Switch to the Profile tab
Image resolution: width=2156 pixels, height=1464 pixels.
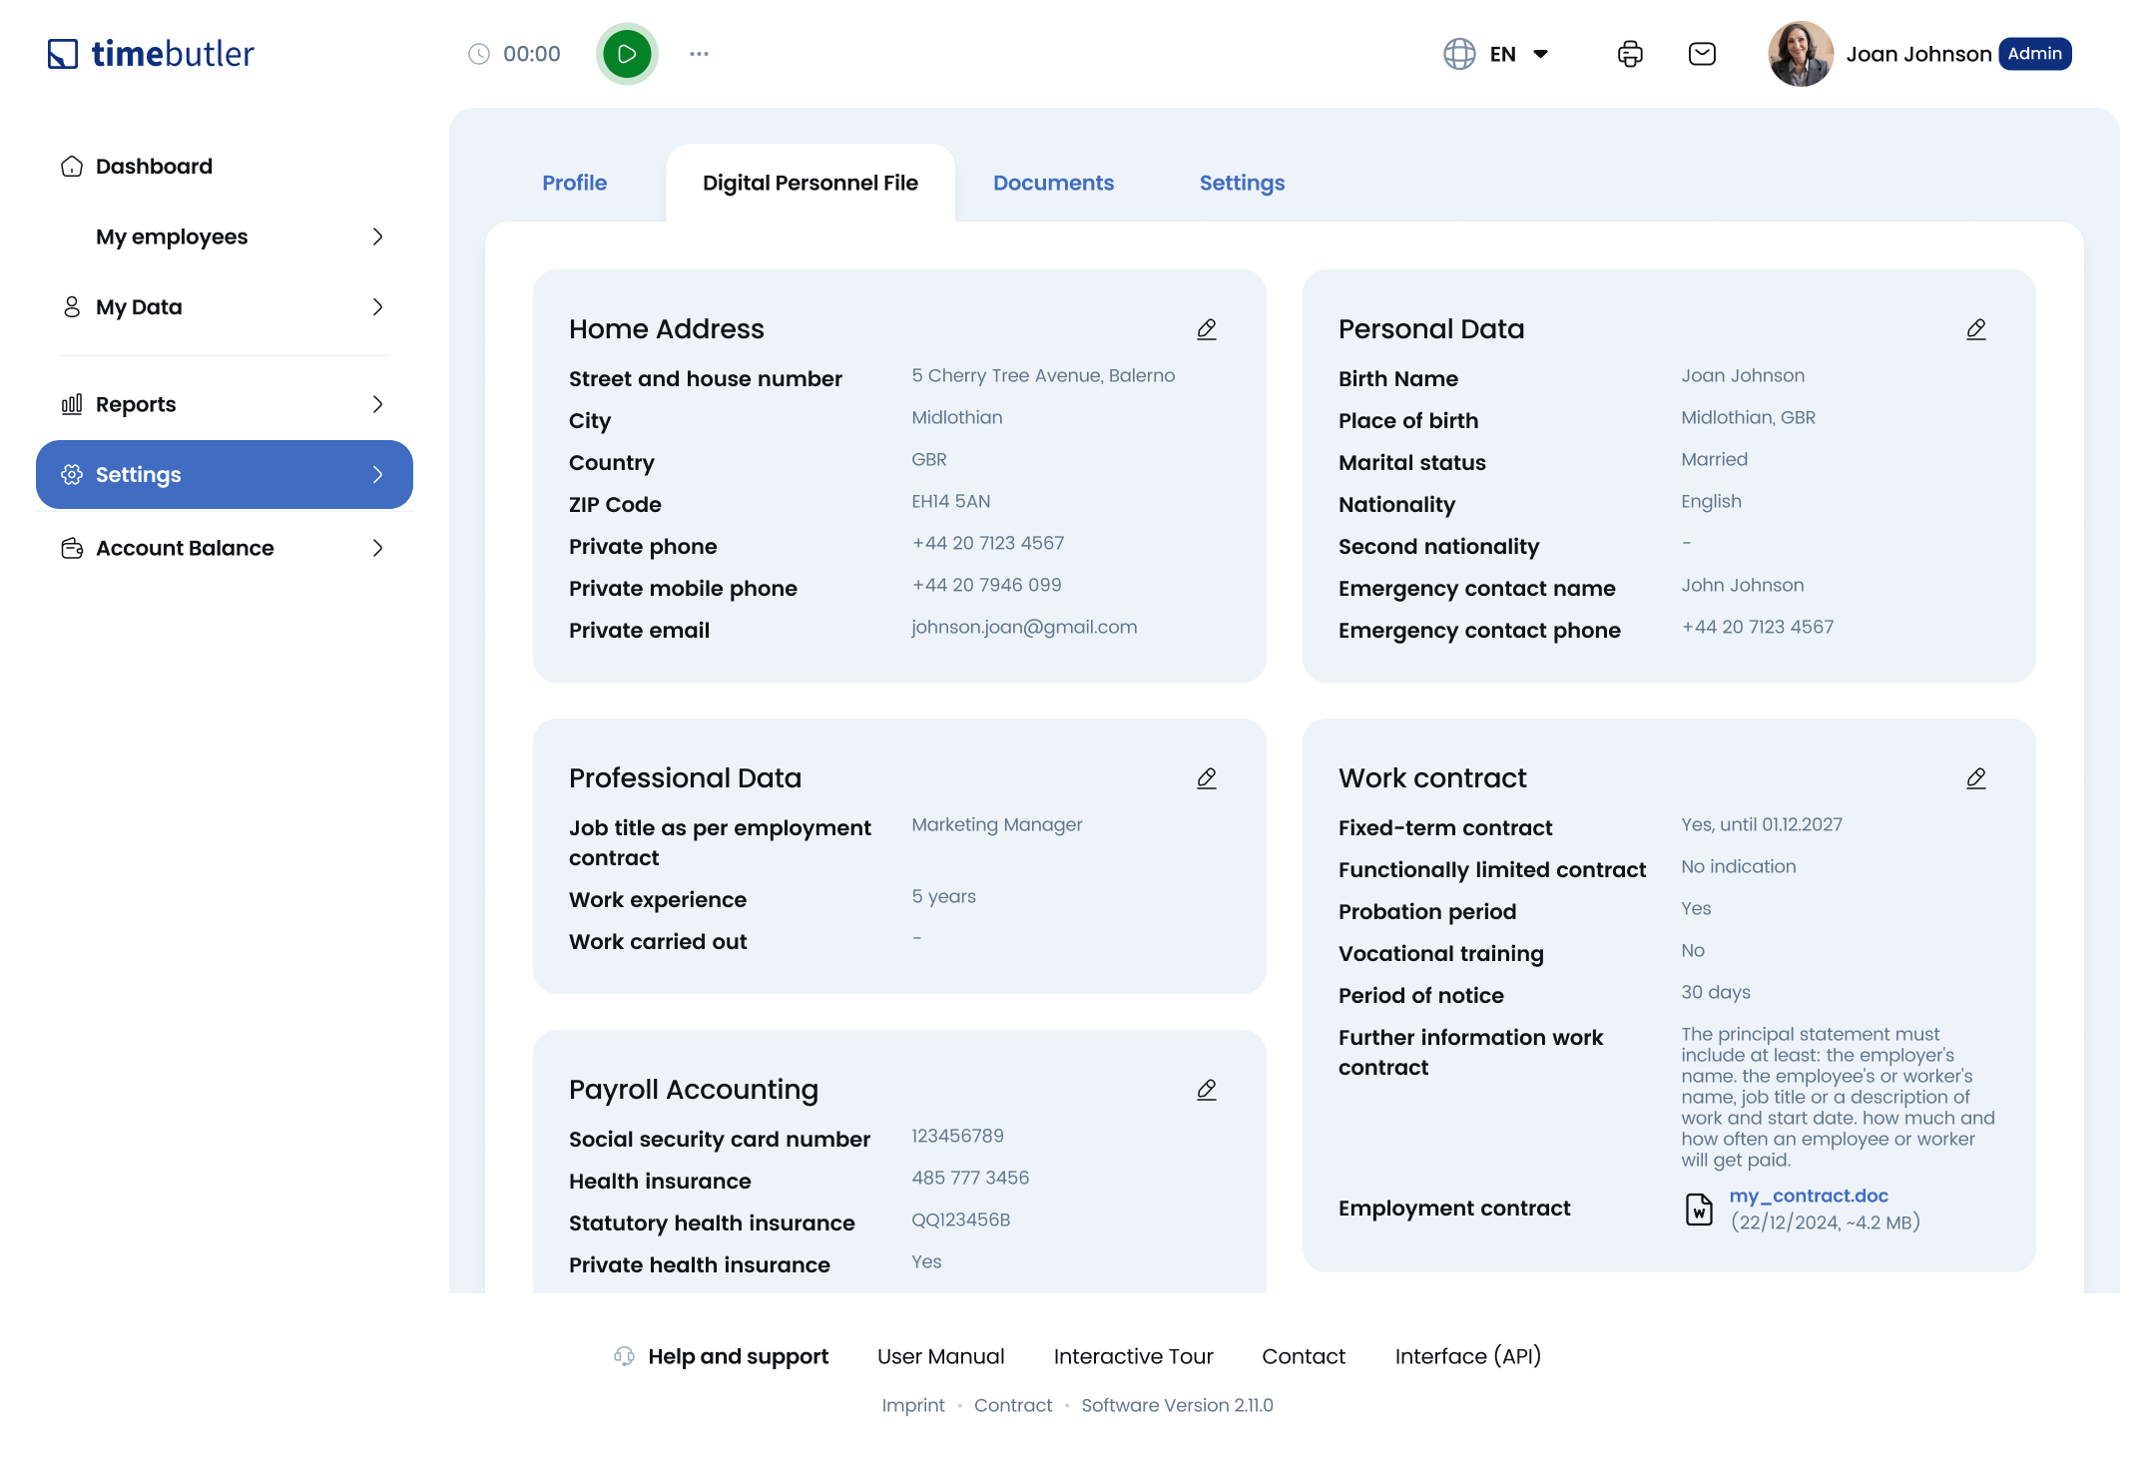574,183
